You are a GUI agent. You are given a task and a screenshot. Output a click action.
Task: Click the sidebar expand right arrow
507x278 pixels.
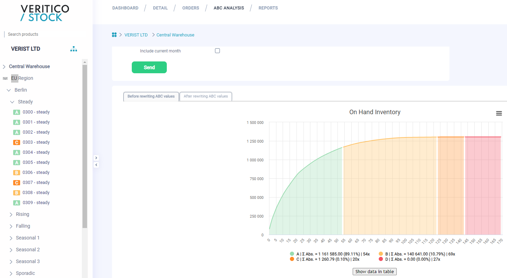(96, 158)
